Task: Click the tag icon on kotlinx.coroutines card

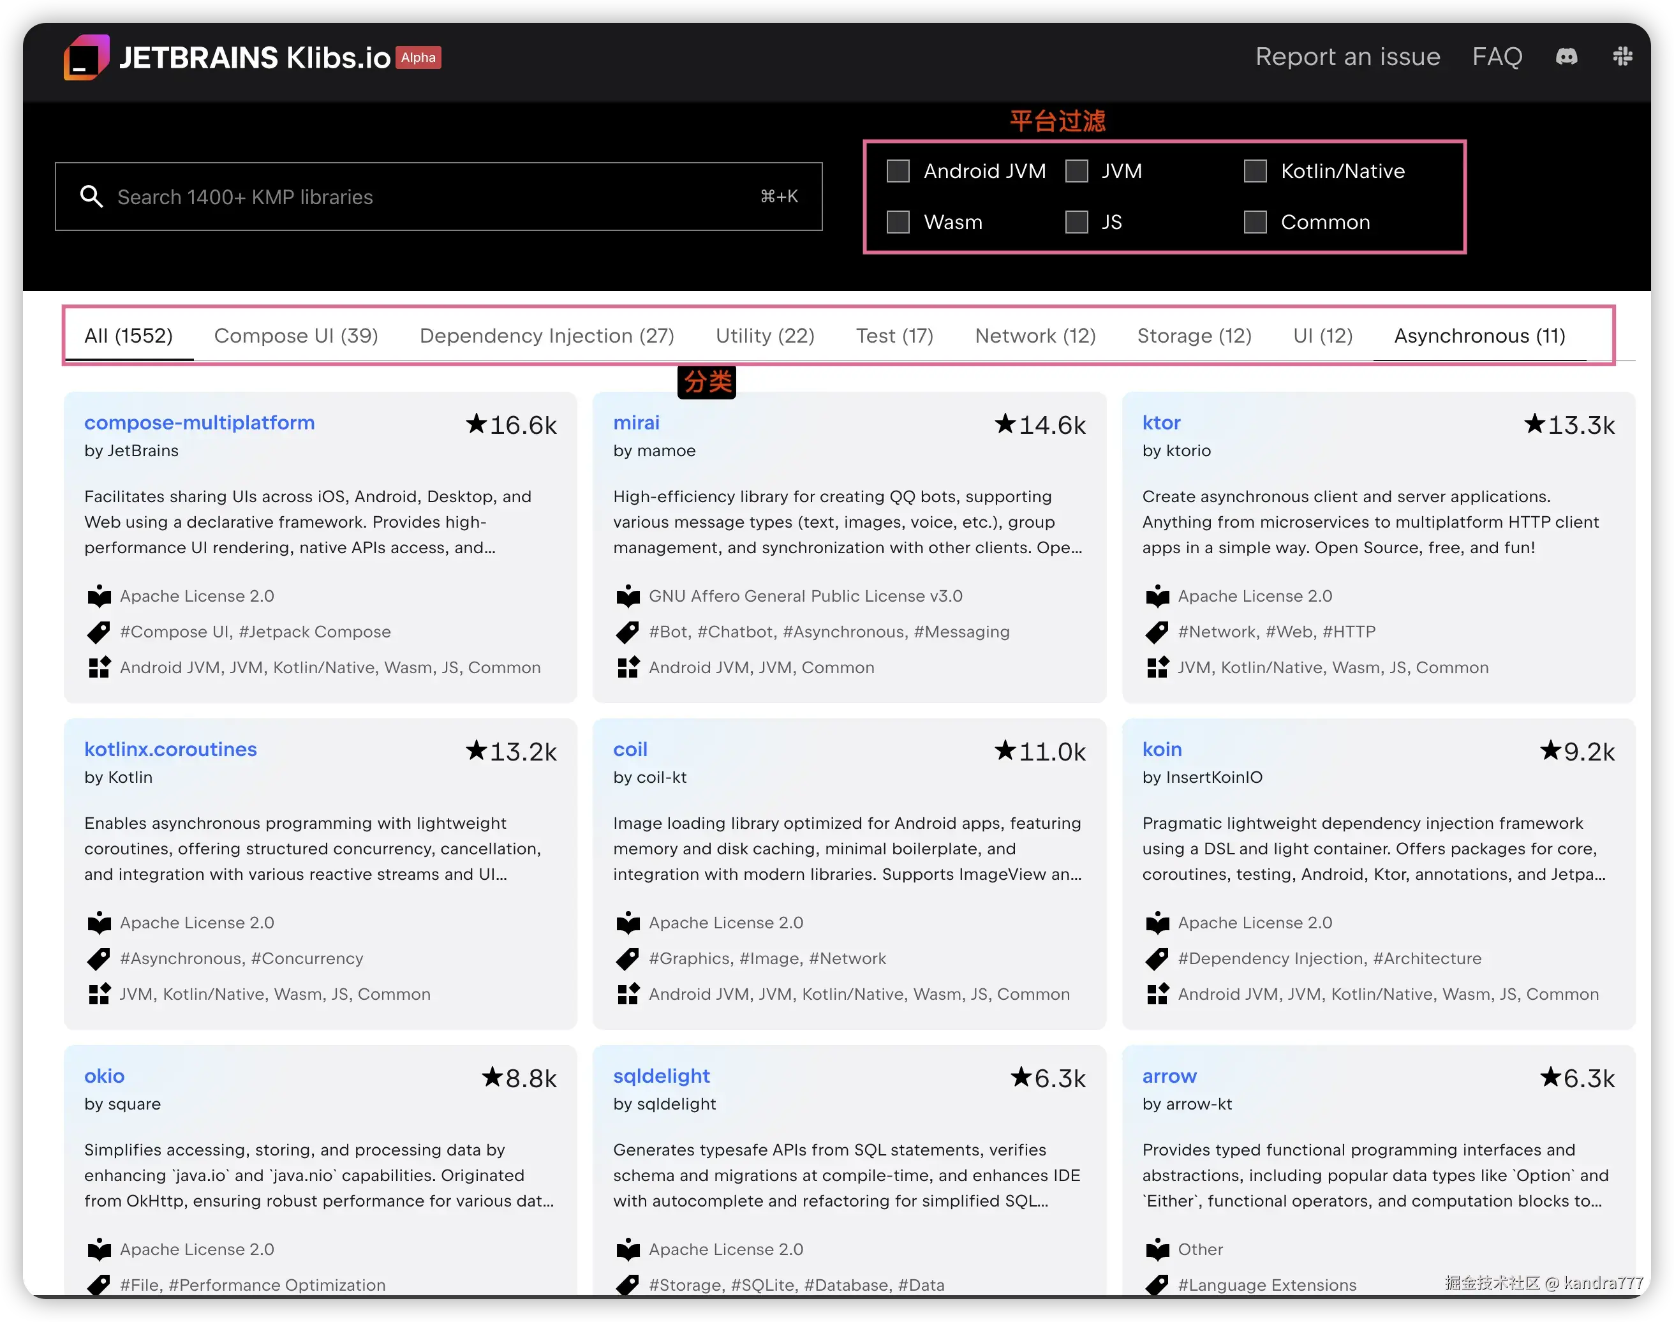Action: (x=99, y=958)
